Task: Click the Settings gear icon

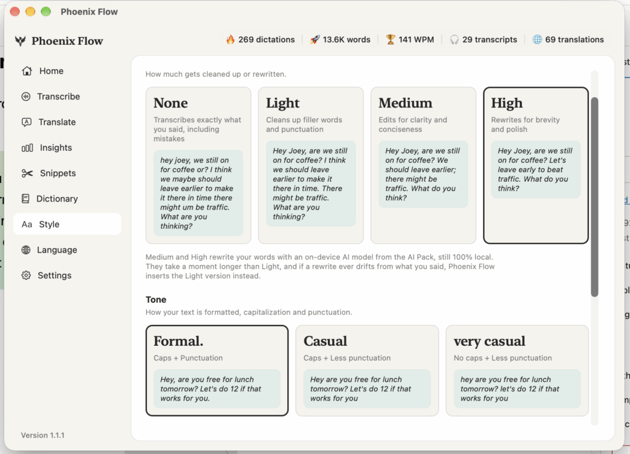Action: (26, 275)
